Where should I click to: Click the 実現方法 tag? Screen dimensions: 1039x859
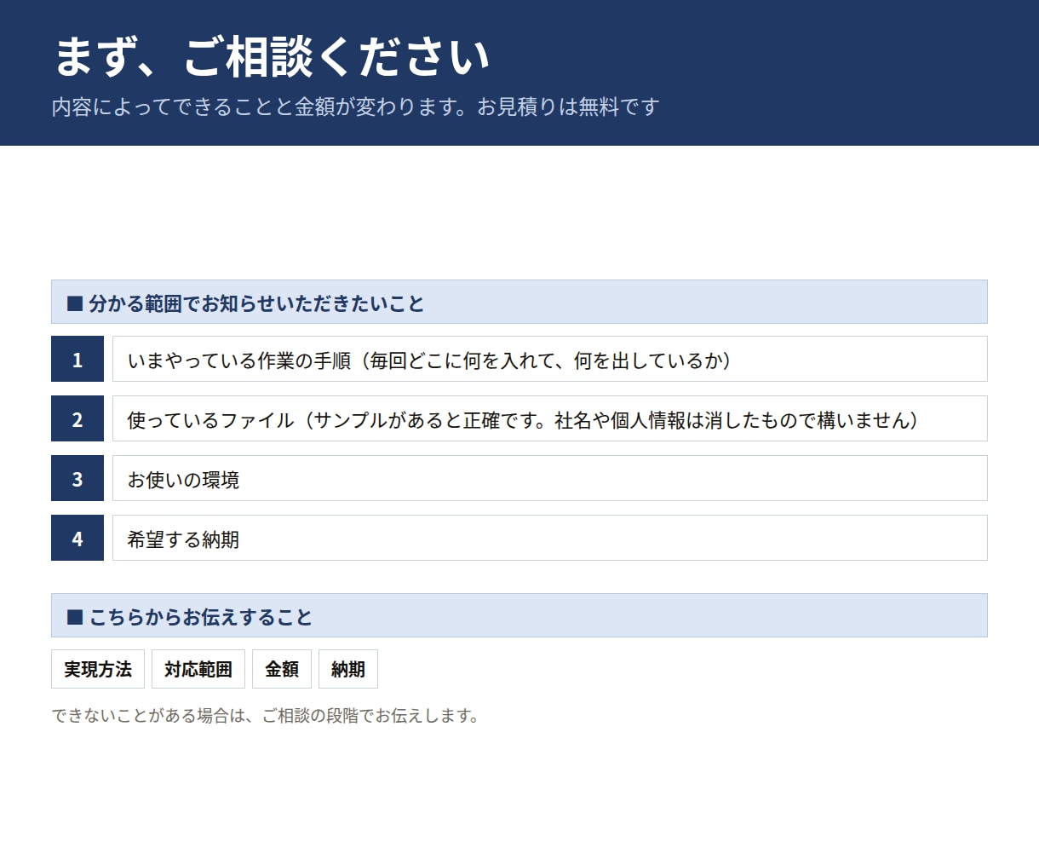[98, 669]
